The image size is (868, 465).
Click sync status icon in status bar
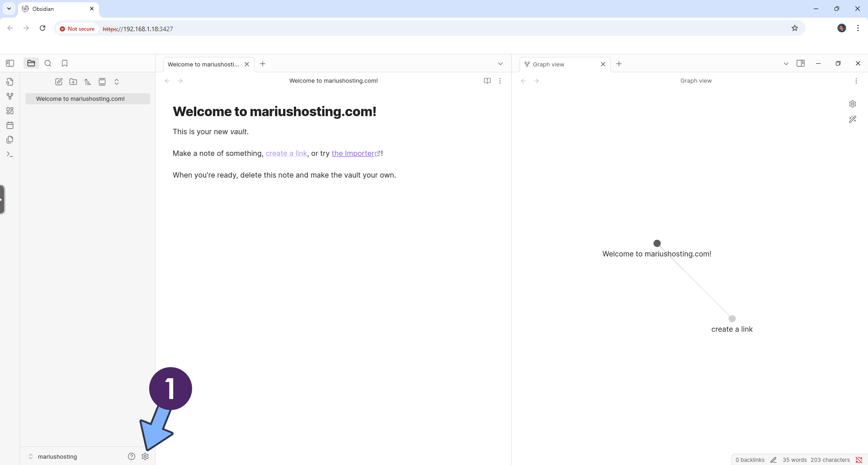859,460
